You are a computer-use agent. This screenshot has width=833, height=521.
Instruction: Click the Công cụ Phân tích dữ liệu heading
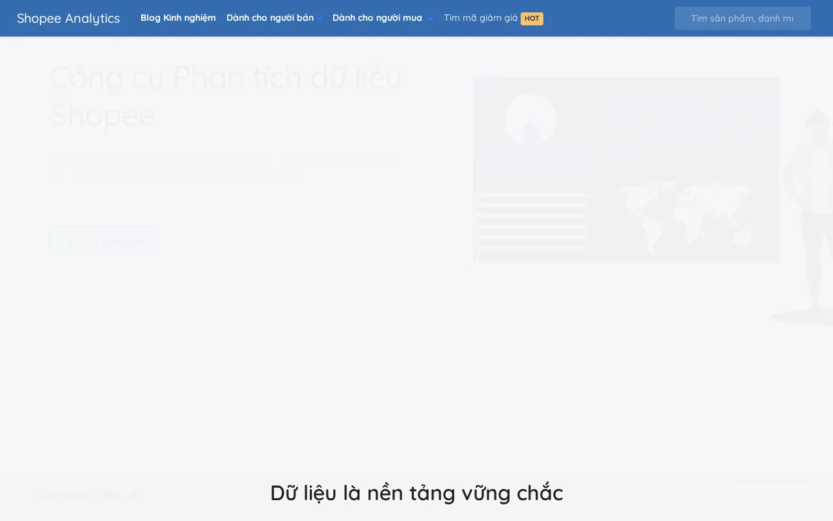[226, 96]
